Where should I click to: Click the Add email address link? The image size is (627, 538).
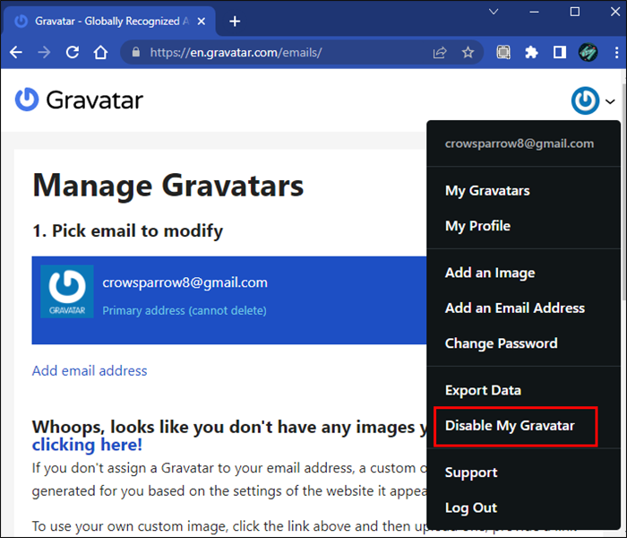pyautogui.click(x=90, y=370)
